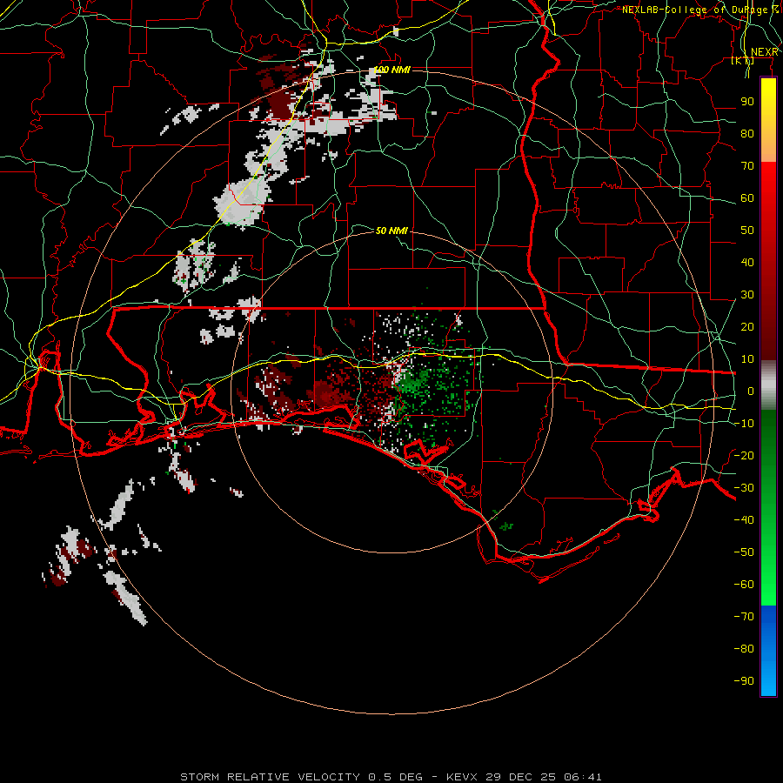Click the gray zero-velocity segment of color bar

point(768,385)
